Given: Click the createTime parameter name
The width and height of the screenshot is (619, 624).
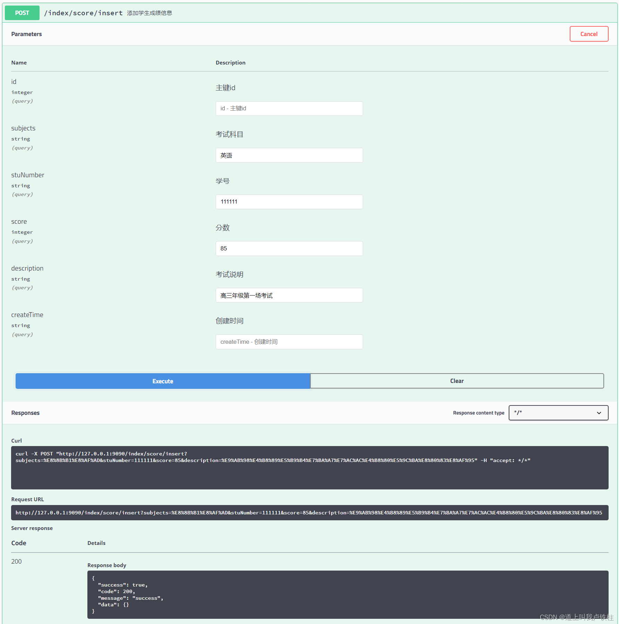Looking at the screenshot, I should pyautogui.click(x=27, y=315).
